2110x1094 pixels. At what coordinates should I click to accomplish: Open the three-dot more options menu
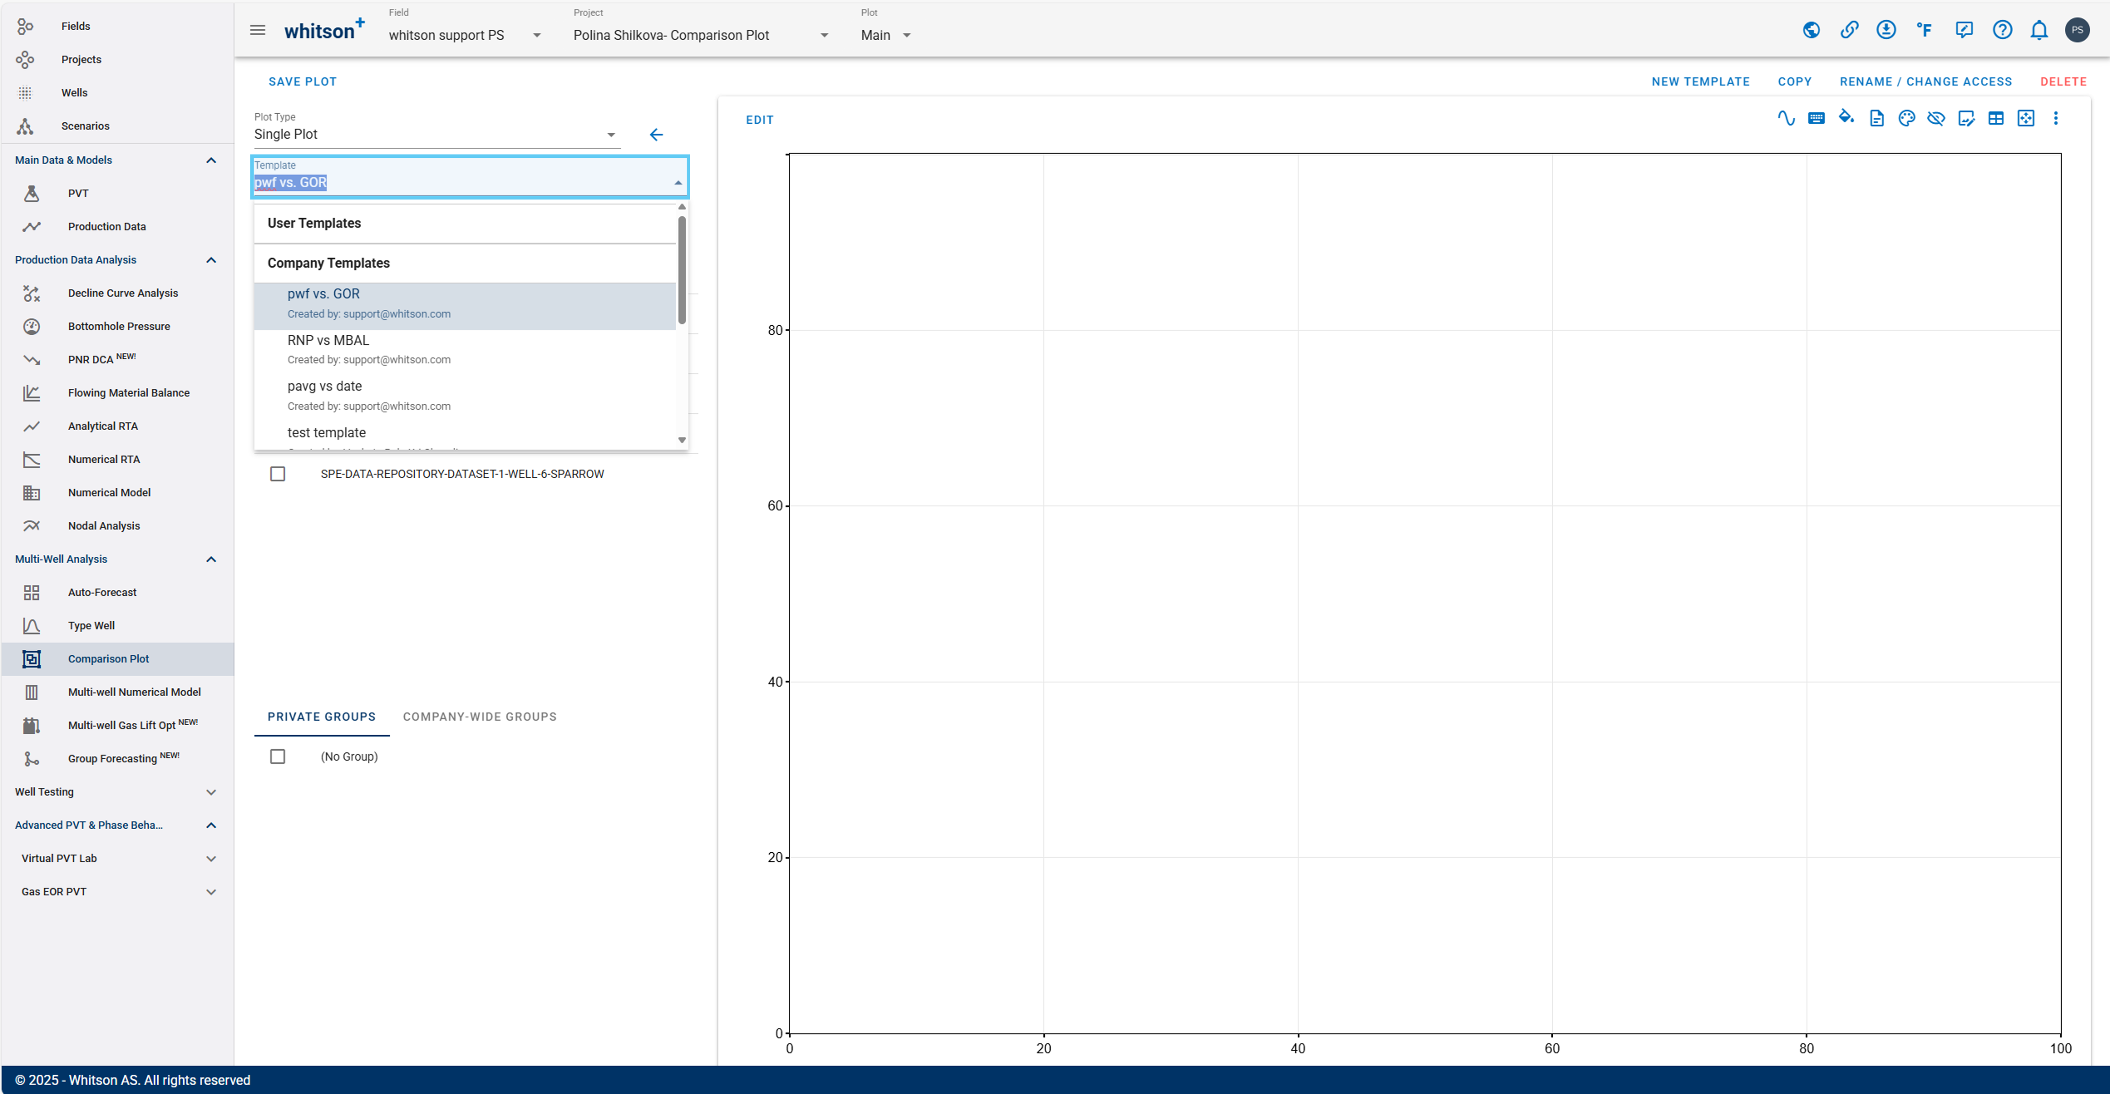point(2056,118)
